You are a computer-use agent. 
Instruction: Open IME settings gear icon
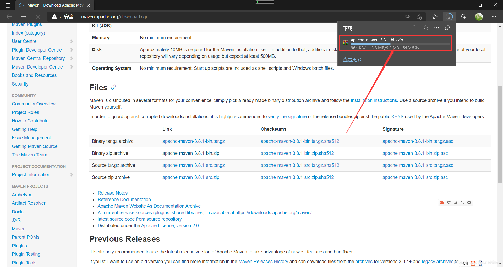469,203
